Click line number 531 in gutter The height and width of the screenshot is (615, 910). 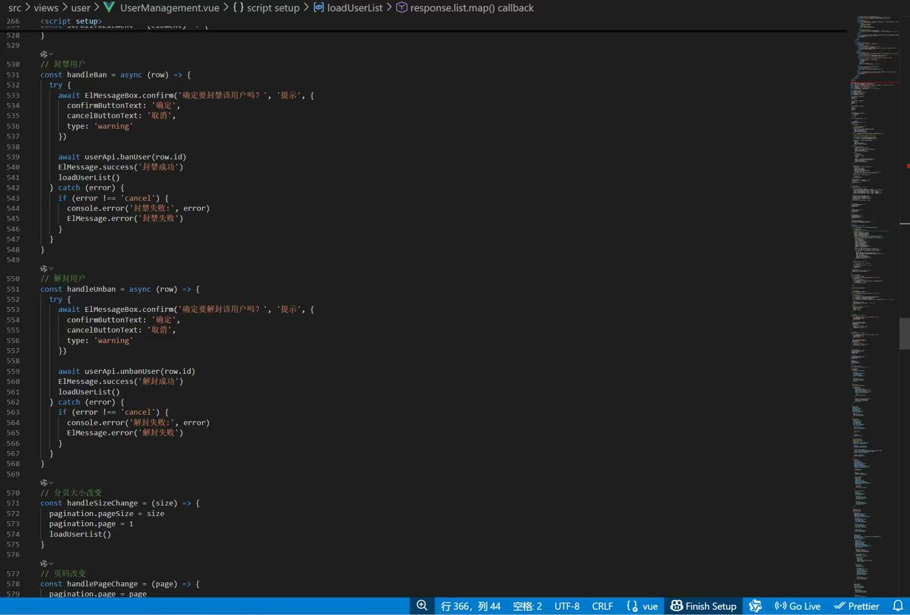(x=13, y=74)
